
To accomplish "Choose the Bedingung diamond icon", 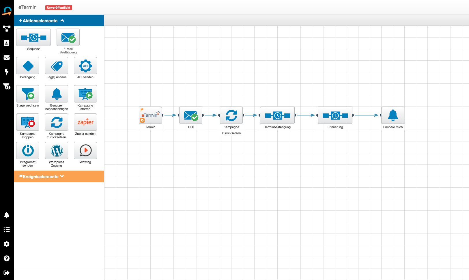I will (28, 66).
